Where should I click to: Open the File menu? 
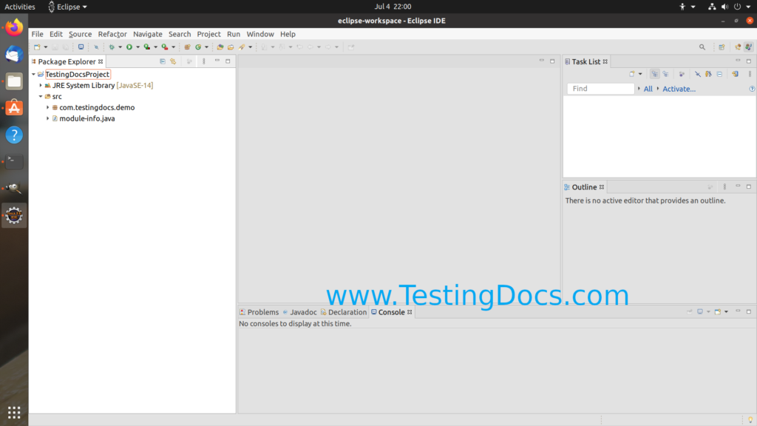(37, 34)
